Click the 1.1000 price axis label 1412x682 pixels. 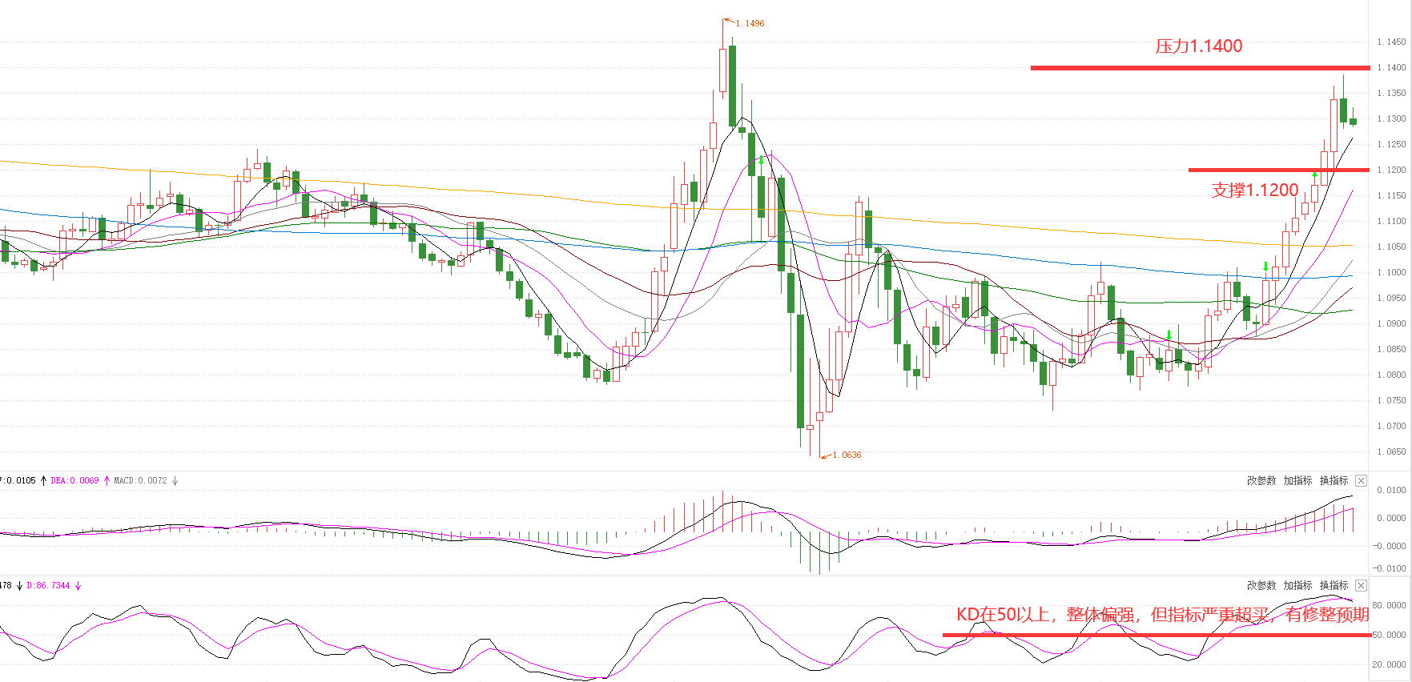[x=1391, y=272]
